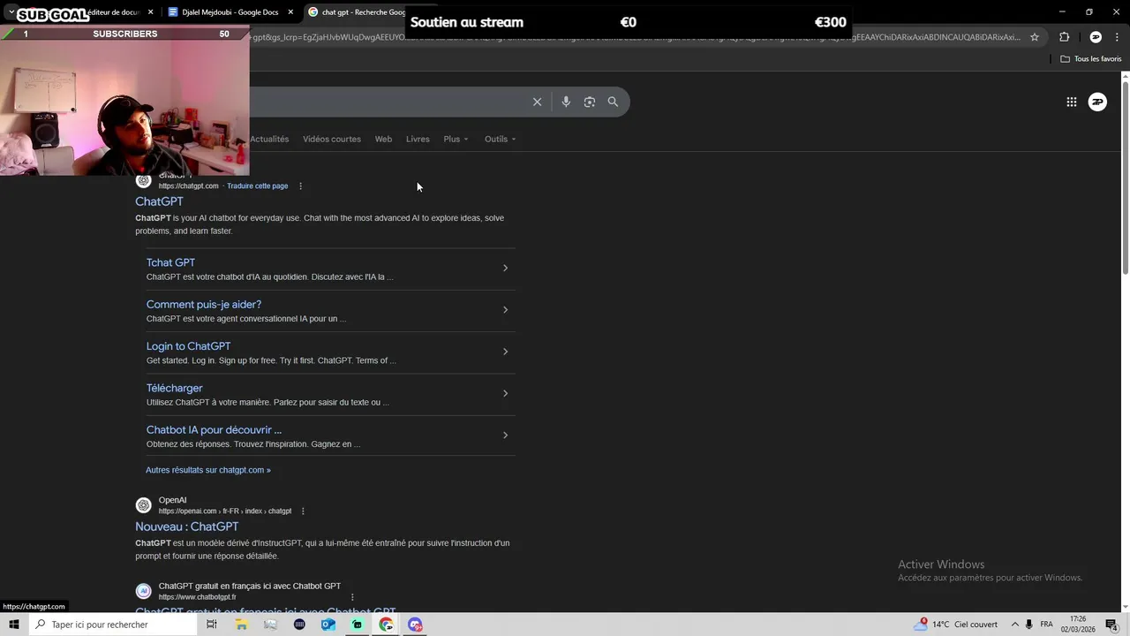Open the Chrome taskbar icon

[x=387, y=625]
